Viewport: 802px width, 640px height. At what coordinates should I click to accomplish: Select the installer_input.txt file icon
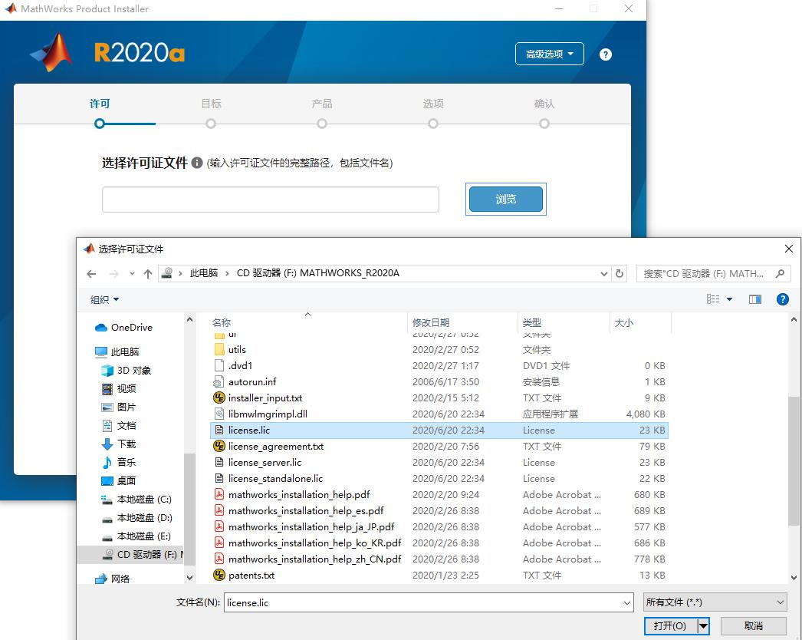[x=219, y=398]
